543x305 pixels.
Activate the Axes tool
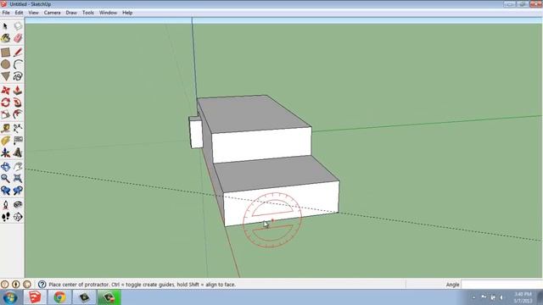6,152
